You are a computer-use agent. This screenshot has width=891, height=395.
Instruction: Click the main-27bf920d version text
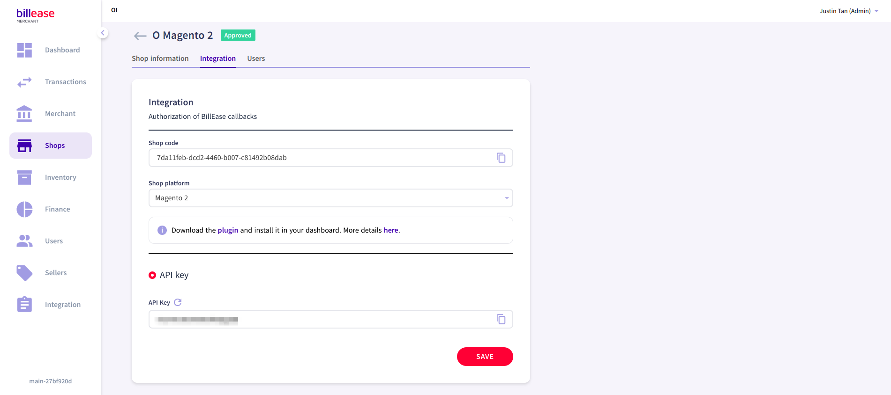tap(51, 381)
